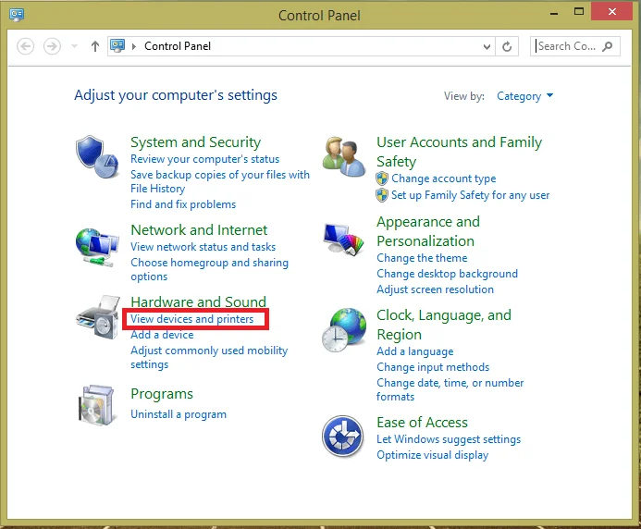Open the Clock, Language, and Region globe icon
The image size is (641, 529).
point(344,330)
